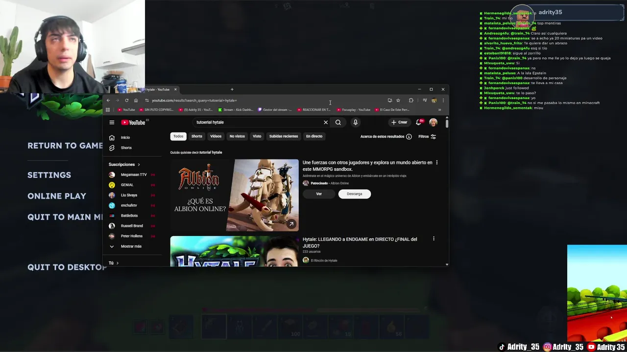Viewport: 627px width, 352px height.
Task: Open the notifications bell
Action: point(419,122)
